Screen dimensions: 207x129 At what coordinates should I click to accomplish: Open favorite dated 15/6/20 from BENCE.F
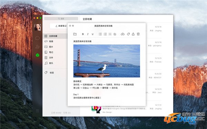[x=154, y=76]
